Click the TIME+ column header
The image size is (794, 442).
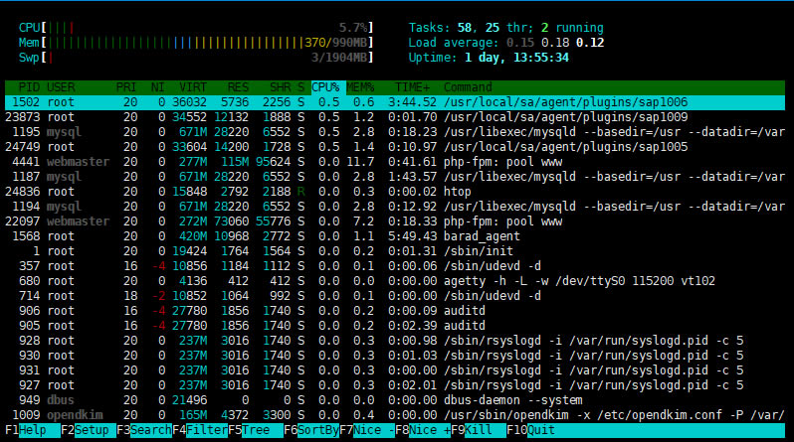click(410, 87)
